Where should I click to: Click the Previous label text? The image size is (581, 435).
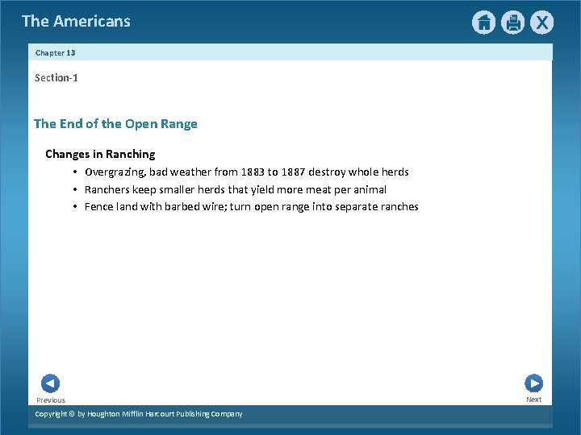(x=51, y=400)
